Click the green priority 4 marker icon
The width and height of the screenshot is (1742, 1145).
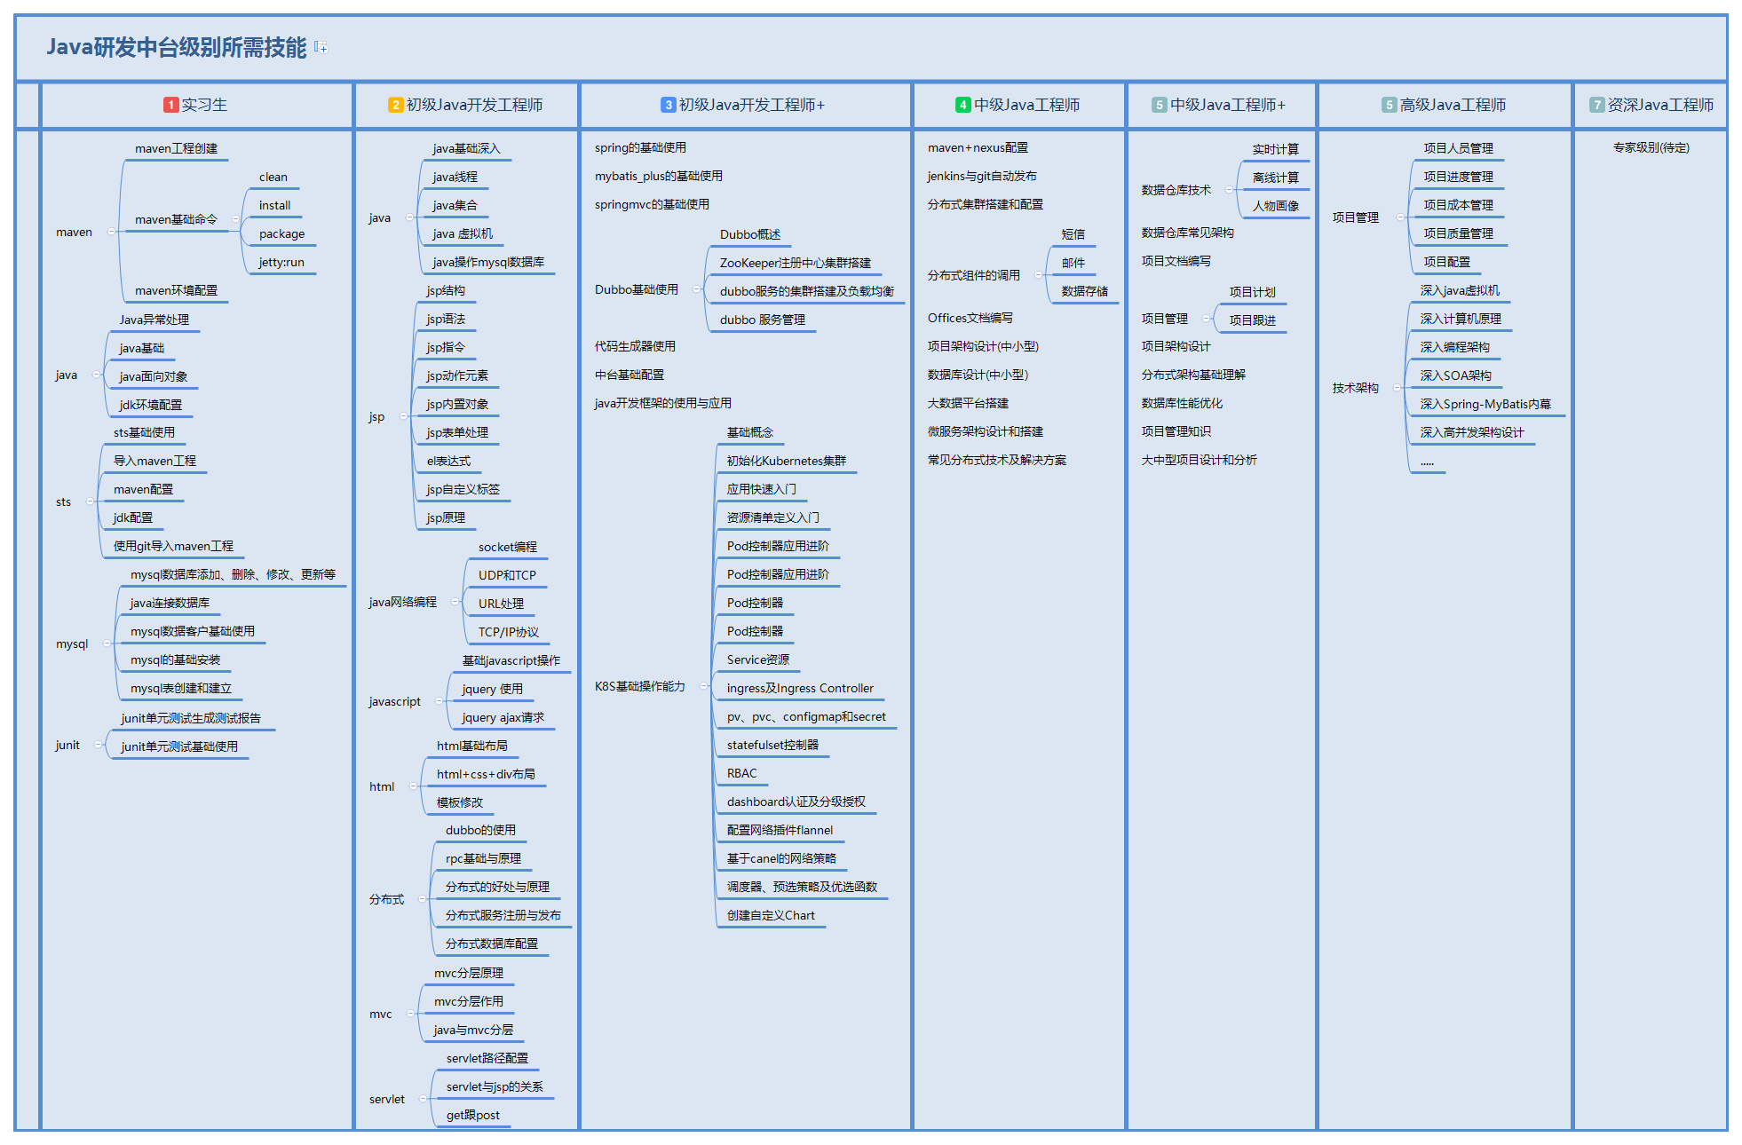[x=962, y=105]
